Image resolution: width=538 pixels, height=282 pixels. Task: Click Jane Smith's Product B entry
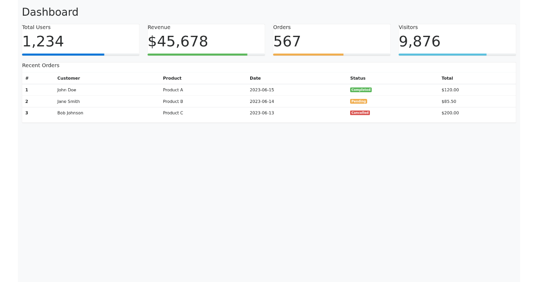pyautogui.click(x=173, y=101)
